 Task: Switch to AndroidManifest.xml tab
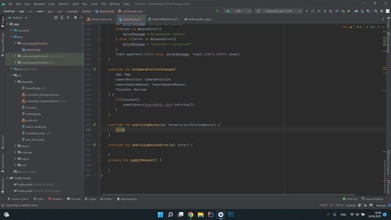tap(163, 19)
